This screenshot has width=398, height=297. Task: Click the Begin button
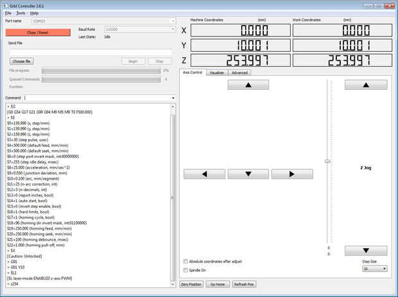(x=134, y=61)
